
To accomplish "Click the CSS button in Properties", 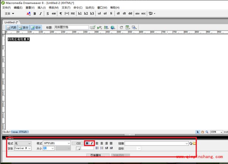I will coord(78,143).
